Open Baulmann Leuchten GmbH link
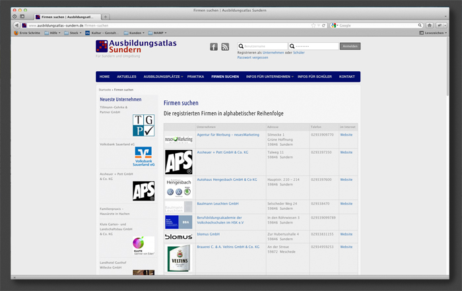The width and height of the screenshot is (462, 291). click(218, 204)
